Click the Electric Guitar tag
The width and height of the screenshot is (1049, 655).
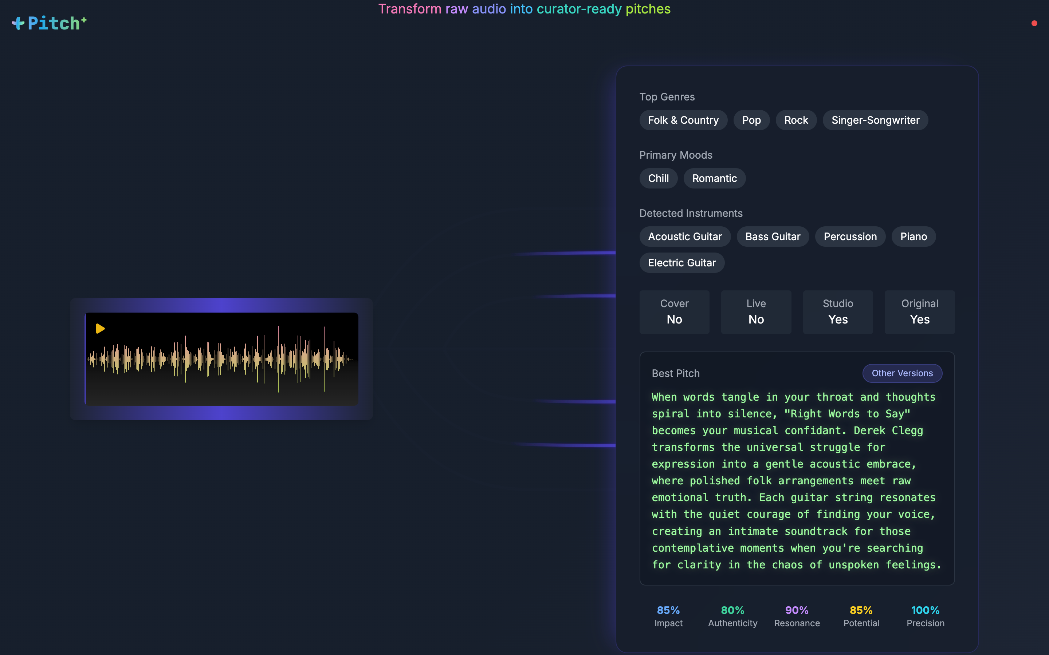point(682,263)
